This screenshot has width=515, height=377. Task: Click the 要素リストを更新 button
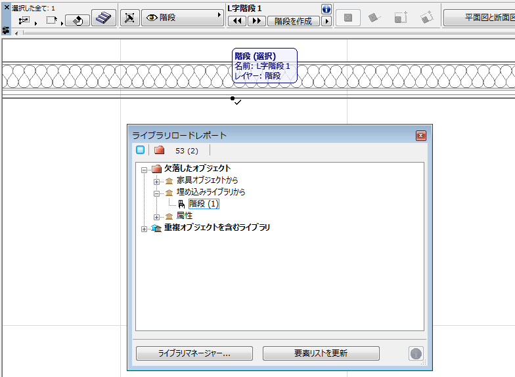click(321, 353)
